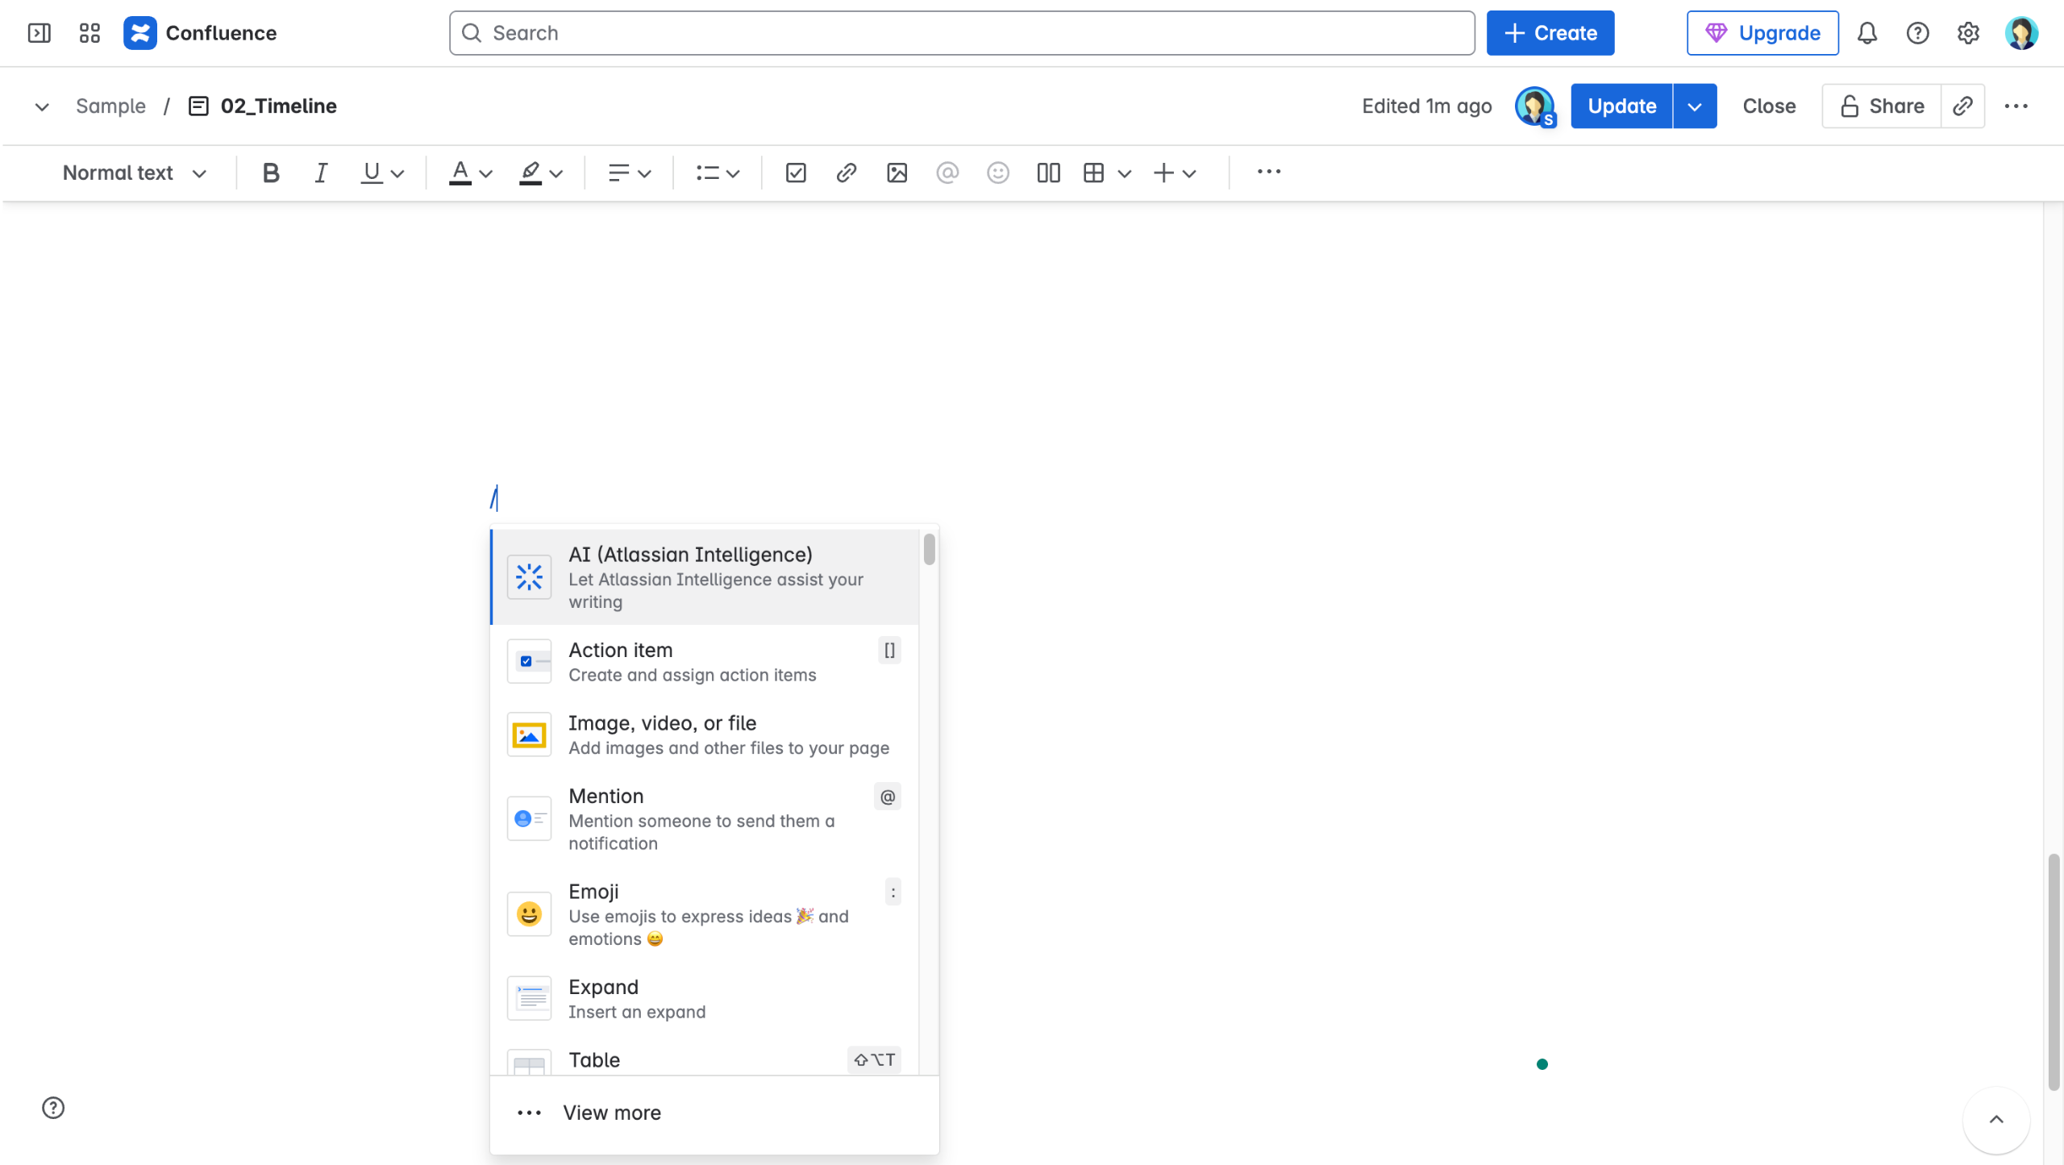The image size is (2064, 1165).
Task: Click the Search input field
Action: (x=961, y=33)
